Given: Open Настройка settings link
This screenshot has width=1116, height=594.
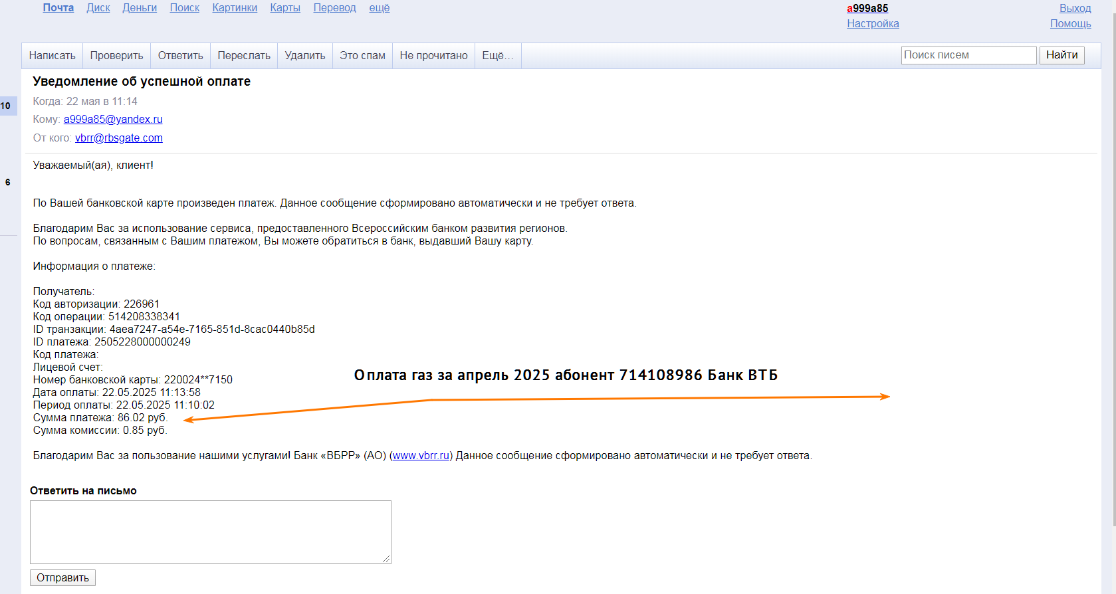Looking at the screenshot, I should point(873,23).
